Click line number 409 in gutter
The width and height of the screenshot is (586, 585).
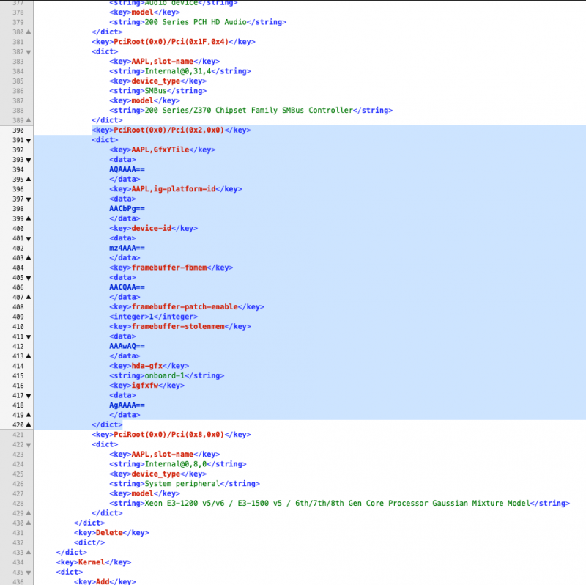coord(18,317)
